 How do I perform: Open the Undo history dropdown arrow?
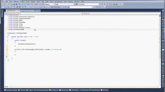(x=30, y=4)
